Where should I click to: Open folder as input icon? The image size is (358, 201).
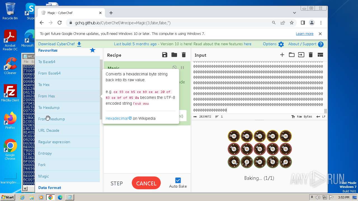[x=292, y=55]
